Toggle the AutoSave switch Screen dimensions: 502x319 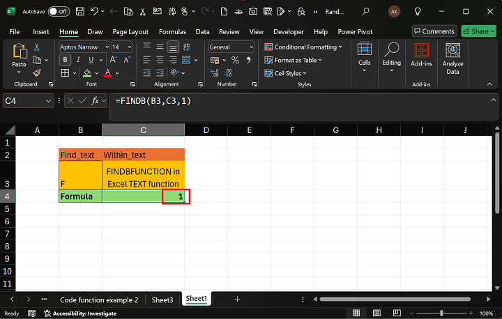click(59, 11)
